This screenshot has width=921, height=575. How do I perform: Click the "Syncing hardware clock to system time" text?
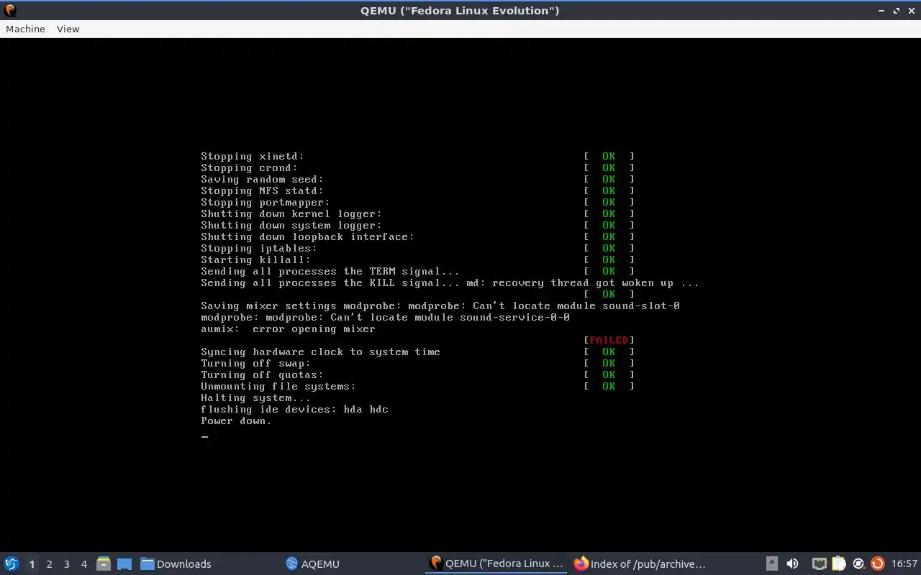point(320,351)
